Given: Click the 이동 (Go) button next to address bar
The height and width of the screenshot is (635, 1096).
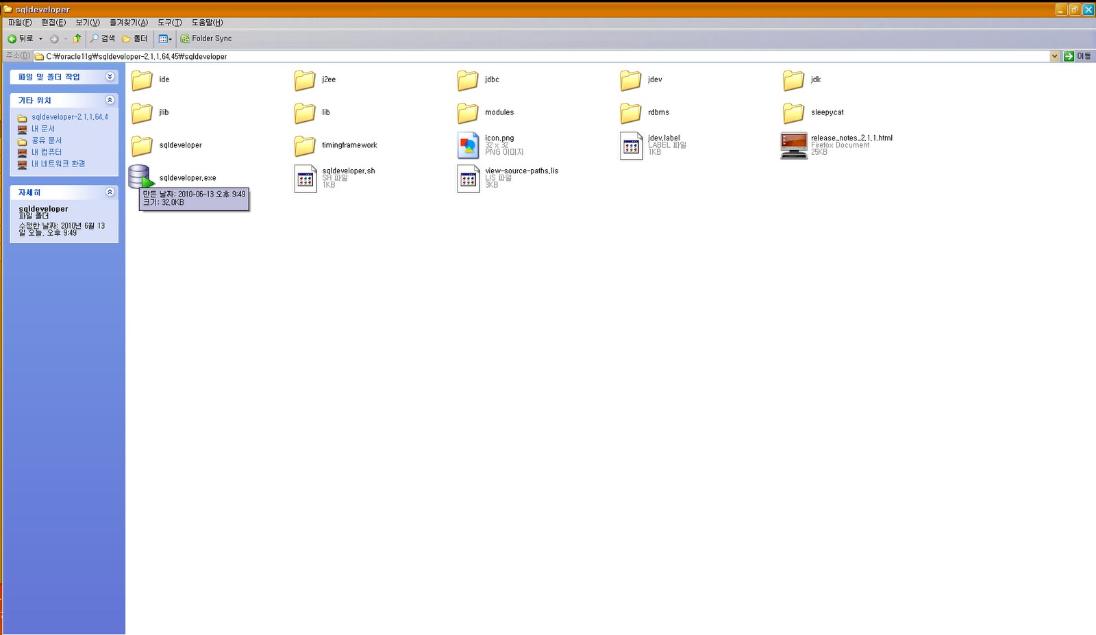Looking at the screenshot, I should click(x=1075, y=56).
